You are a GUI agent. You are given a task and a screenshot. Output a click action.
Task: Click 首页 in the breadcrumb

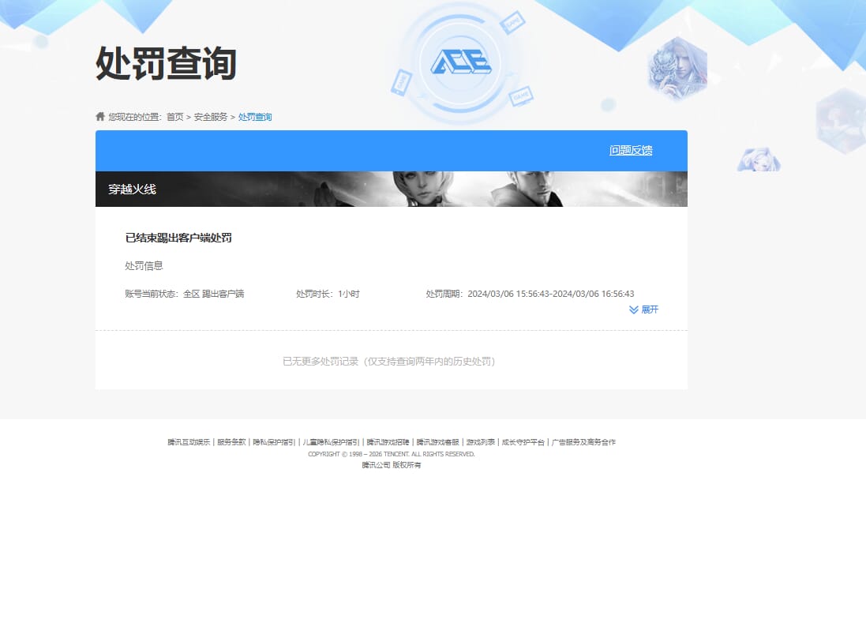[174, 116]
